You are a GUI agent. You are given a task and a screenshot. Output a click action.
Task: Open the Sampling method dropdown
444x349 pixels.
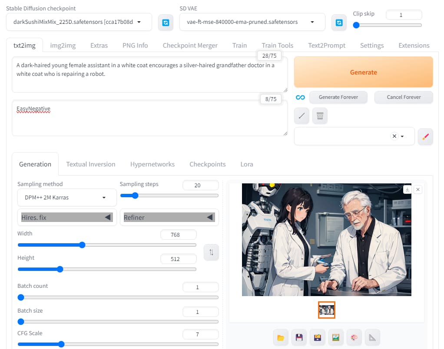coord(67,198)
